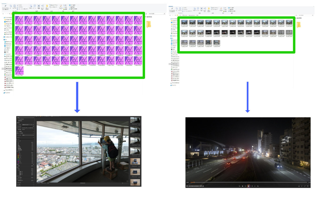Click the Move to icon in left Explorer ribbon
Viewport: 324px width, 203px height.
pyautogui.click(x=31, y=6)
